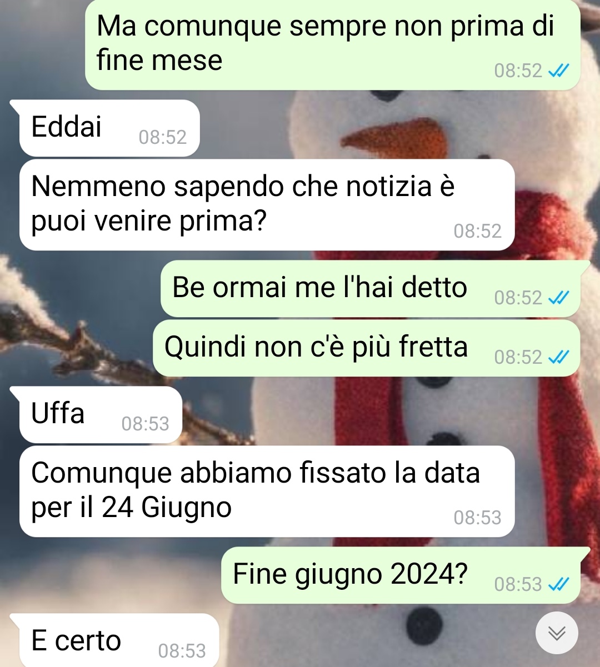The height and width of the screenshot is (667, 600).
Task: Tap blue double ticks on 'Quindi non c'è più fretta'
Action: [558, 357]
